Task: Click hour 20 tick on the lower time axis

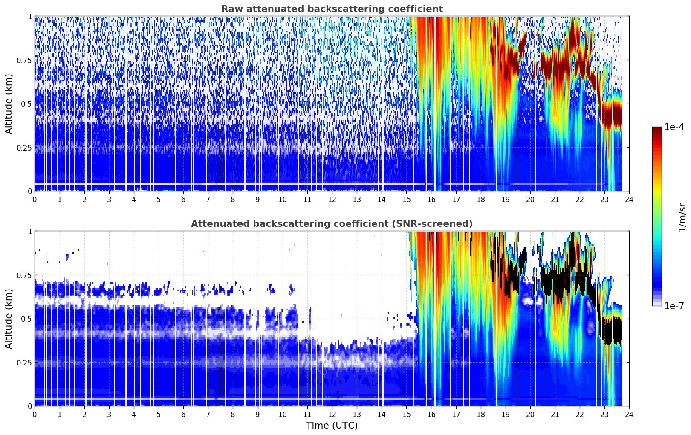Action: (530, 414)
